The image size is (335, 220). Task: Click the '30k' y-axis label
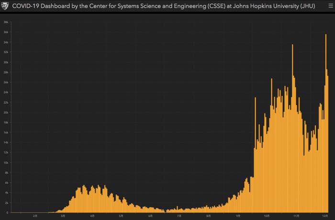coord(6,63)
